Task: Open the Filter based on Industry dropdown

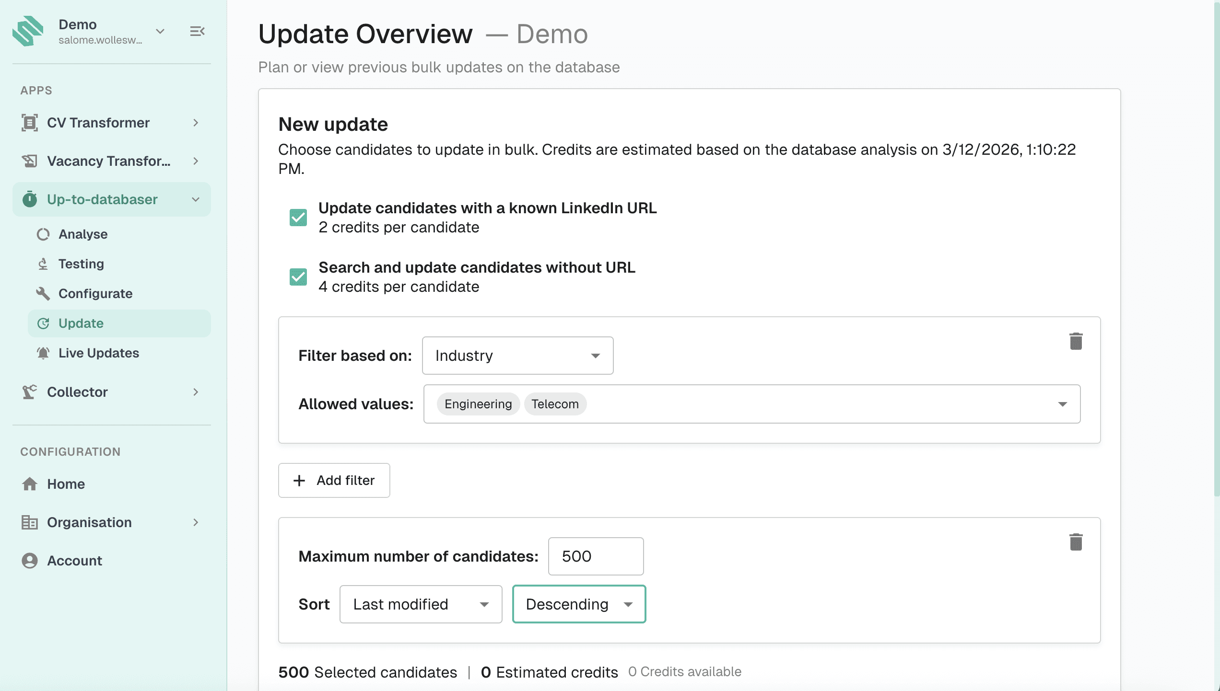Action: coord(517,356)
